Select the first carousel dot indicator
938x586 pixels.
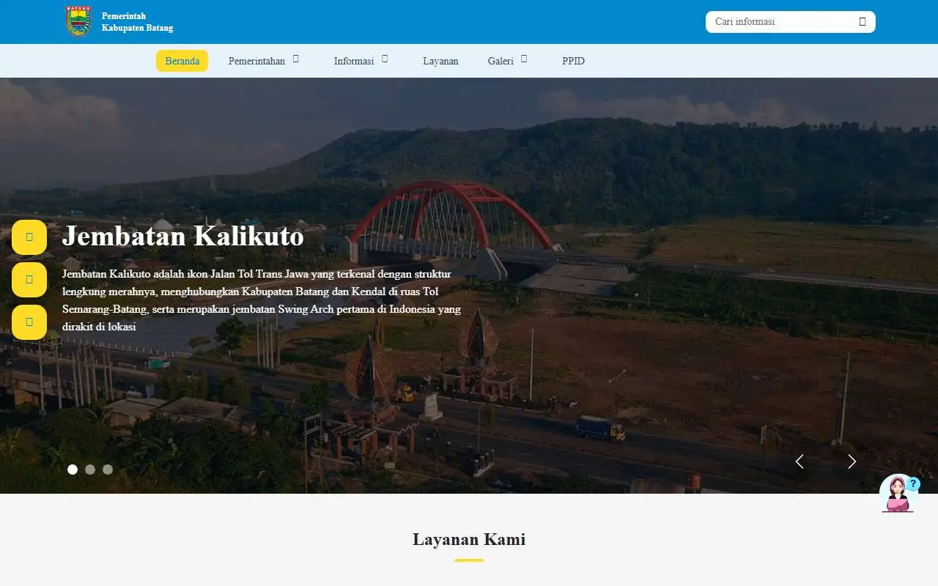[73, 470]
